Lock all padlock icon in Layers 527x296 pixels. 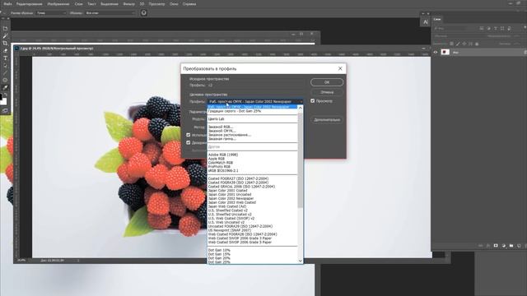(477, 44)
